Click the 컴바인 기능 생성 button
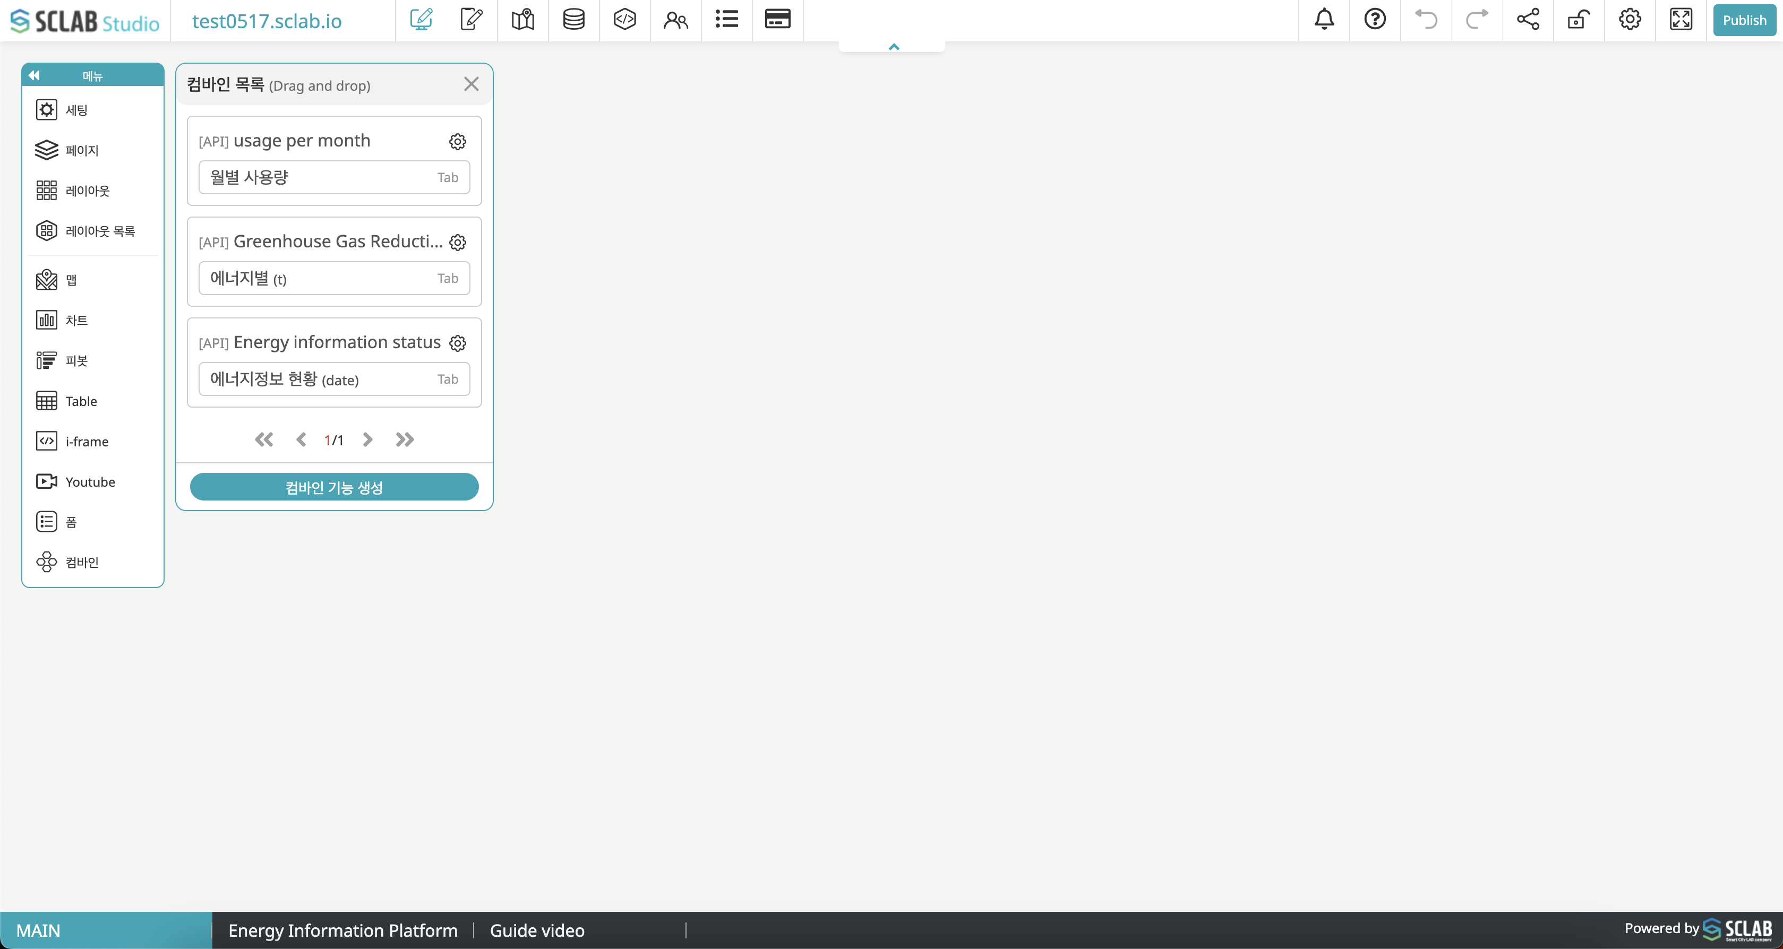The width and height of the screenshot is (1783, 949). point(335,487)
